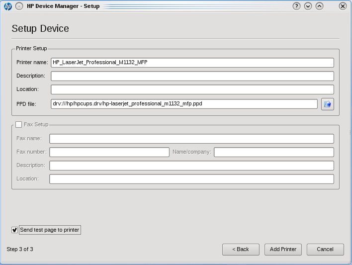The width and height of the screenshot is (352, 265).
Task: Open help via question mark icon
Action: tap(296, 6)
